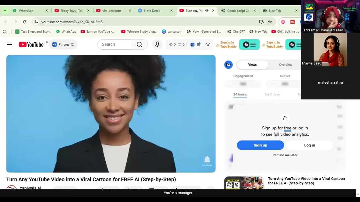Click the eye view counters showing 0 0
Image resolution: width=360 pixels, height=202 pixels.
(x=177, y=44)
